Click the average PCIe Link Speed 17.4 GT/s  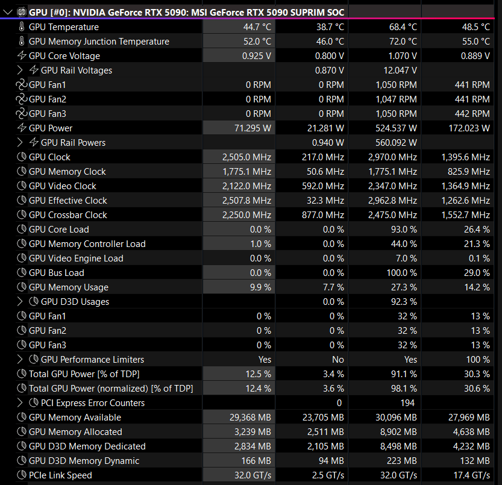click(472, 475)
